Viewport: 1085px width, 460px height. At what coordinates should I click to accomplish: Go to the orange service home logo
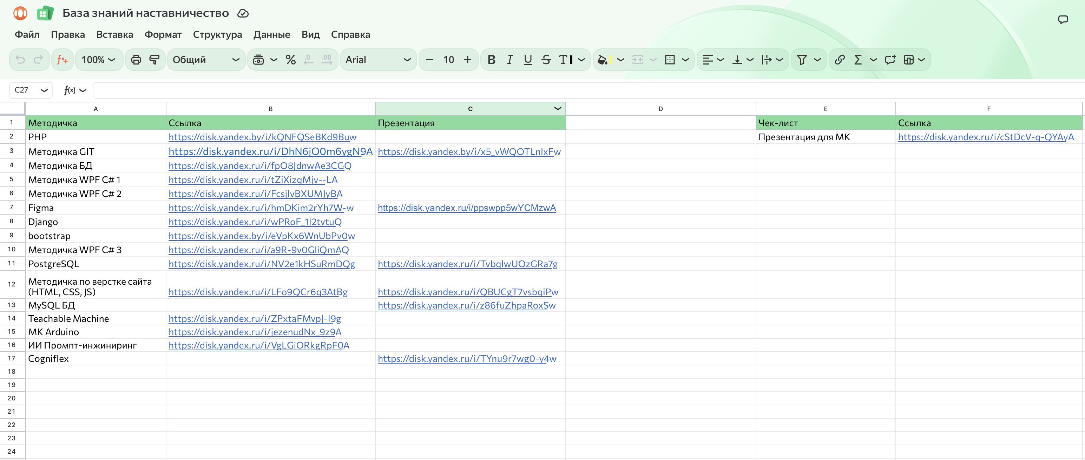point(20,13)
